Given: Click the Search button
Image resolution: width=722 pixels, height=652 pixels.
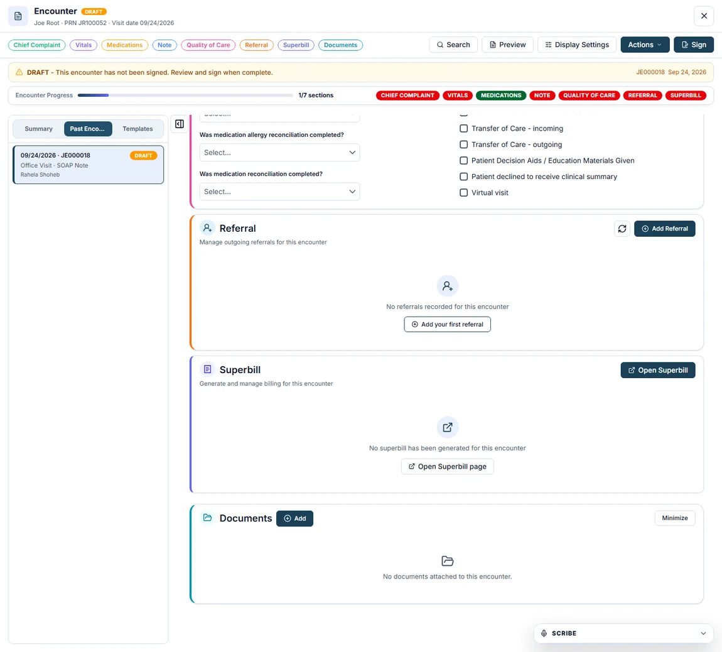Looking at the screenshot, I should [x=453, y=45].
